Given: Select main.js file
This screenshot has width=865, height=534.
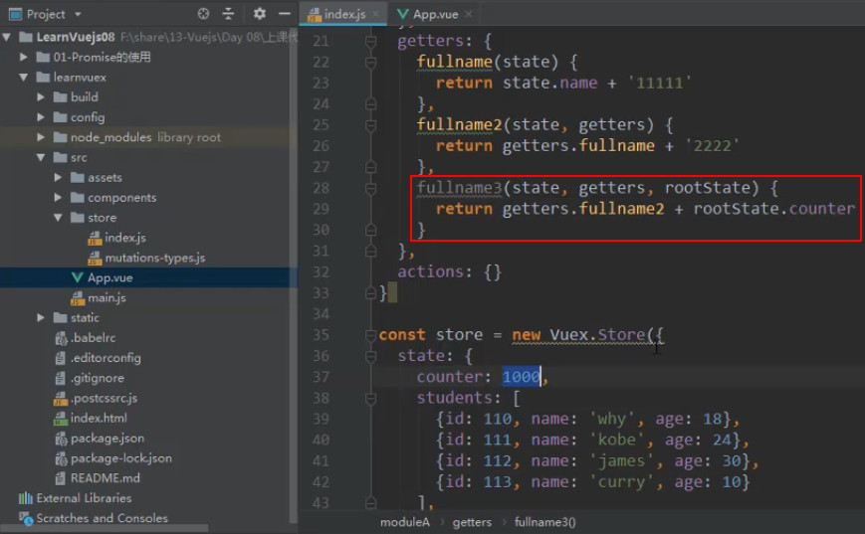Looking at the screenshot, I should (x=107, y=298).
